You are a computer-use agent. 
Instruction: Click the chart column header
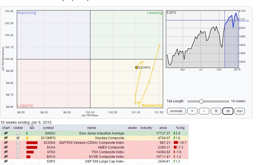pyautogui.click(x=6, y=128)
